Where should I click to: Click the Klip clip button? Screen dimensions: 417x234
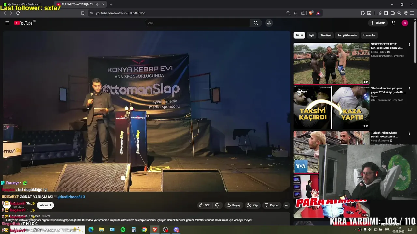pyautogui.click(x=252, y=205)
